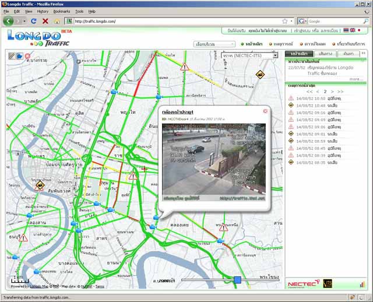Open the Firefox Home icon
The image size is (373, 302).
tap(57, 21)
